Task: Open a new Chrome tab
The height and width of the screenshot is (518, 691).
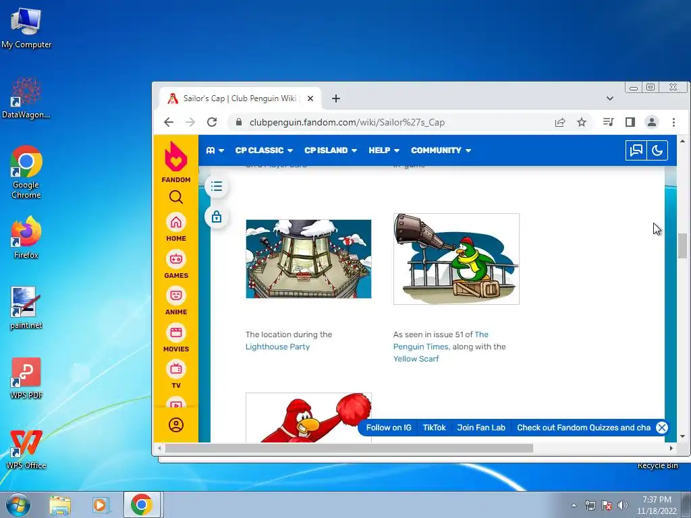Action: (336, 98)
